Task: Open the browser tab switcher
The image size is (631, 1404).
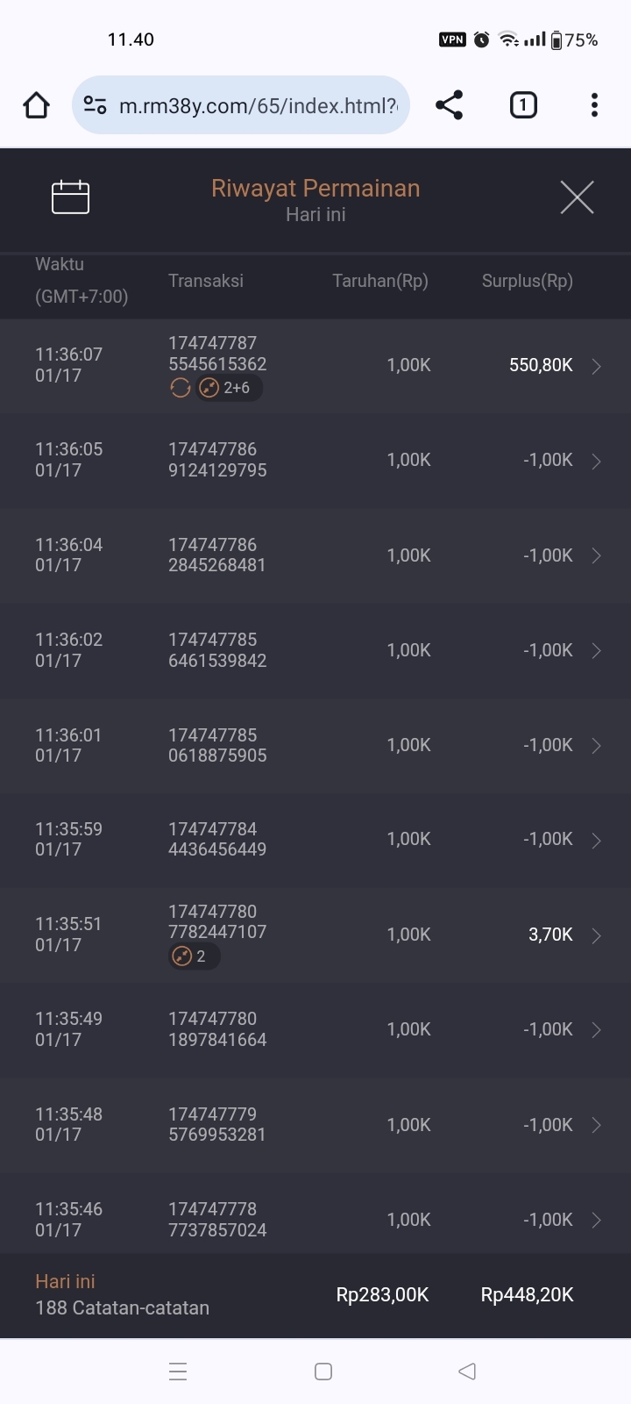Action: (x=523, y=105)
